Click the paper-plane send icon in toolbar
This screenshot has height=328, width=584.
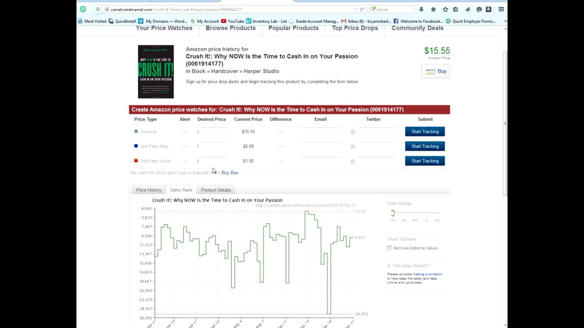tap(467, 9)
